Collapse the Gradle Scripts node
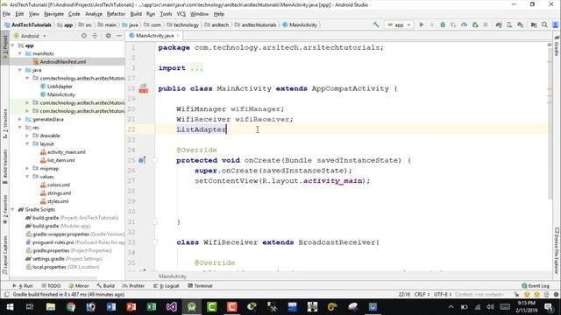Screen dimensions: 561x315 tap(13, 210)
